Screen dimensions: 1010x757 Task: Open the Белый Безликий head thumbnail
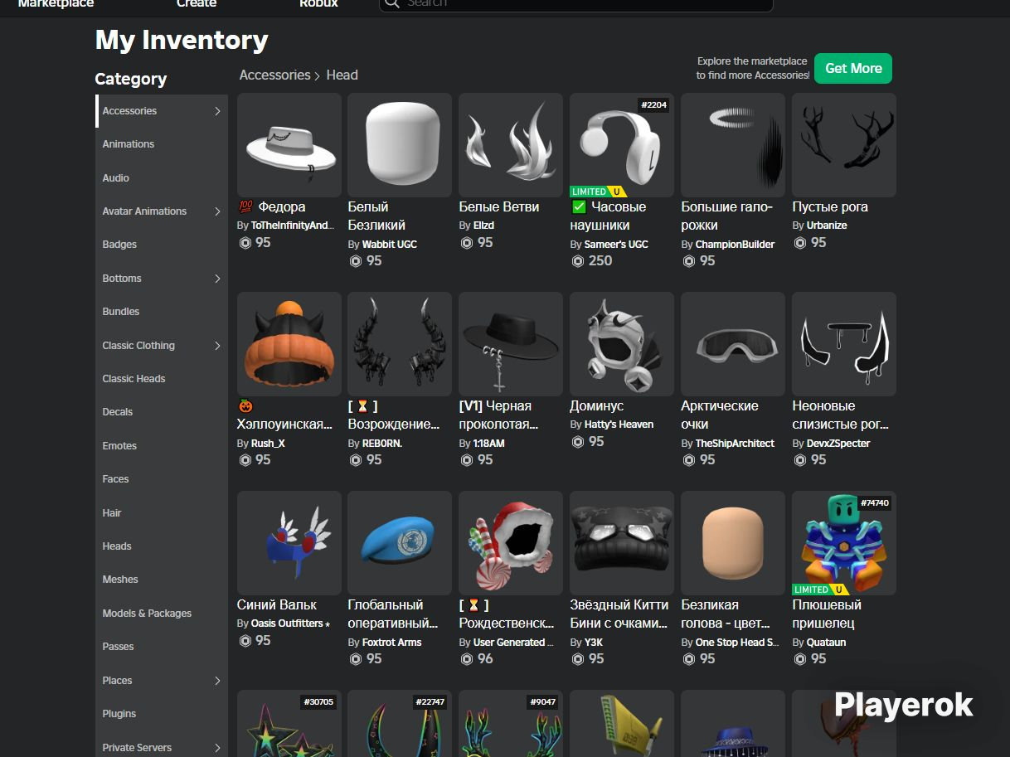(x=400, y=145)
